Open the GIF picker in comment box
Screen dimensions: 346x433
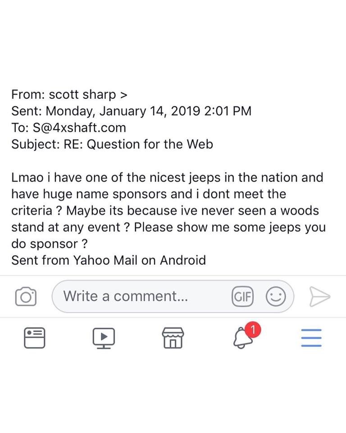(x=242, y=297)
